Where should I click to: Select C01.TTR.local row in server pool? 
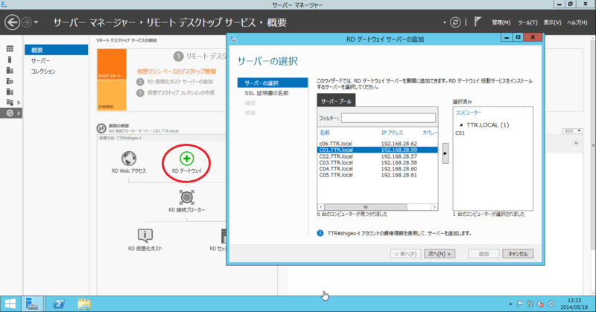click(x=378, y=150)
